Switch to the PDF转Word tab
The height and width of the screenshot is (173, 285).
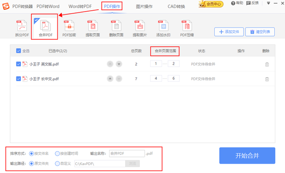(48, 7)
